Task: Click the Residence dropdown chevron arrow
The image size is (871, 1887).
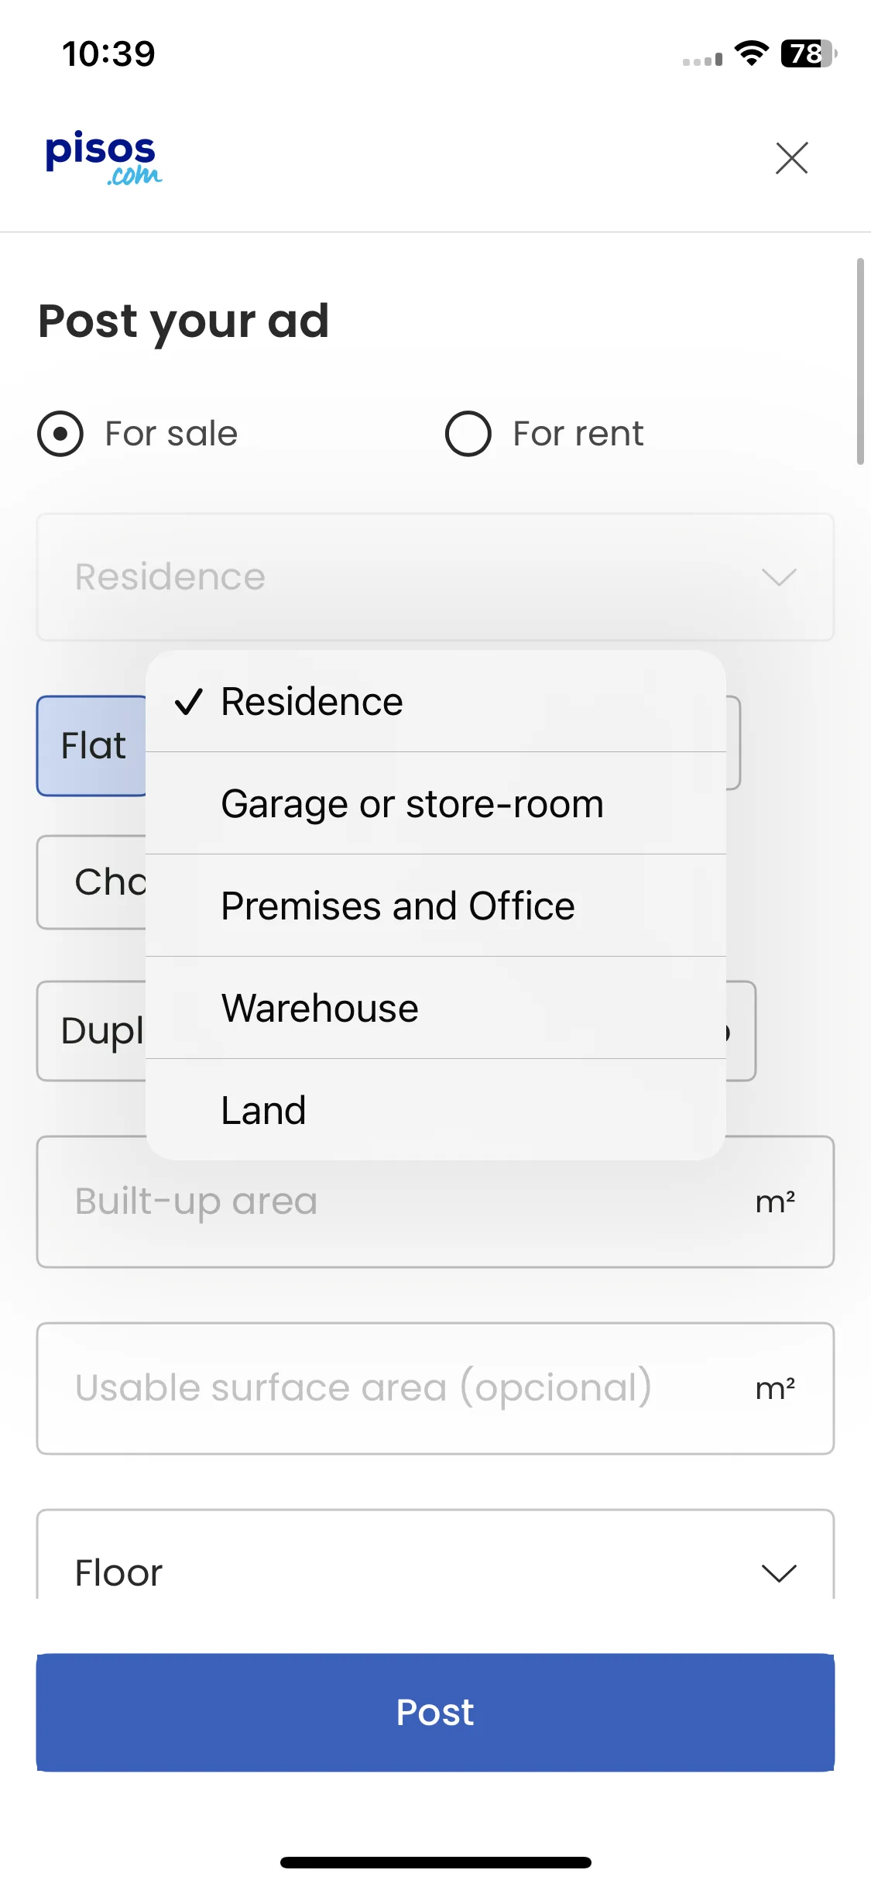Action: 779,577
